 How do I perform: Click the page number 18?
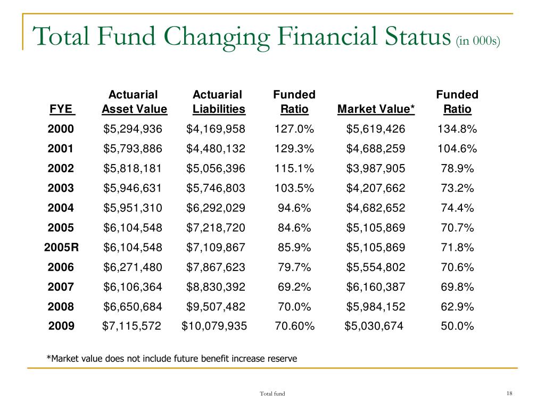(509, 394)
